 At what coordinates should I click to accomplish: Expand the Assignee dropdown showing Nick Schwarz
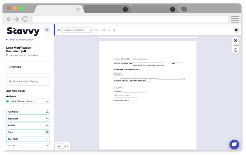(x=30, y=101)
